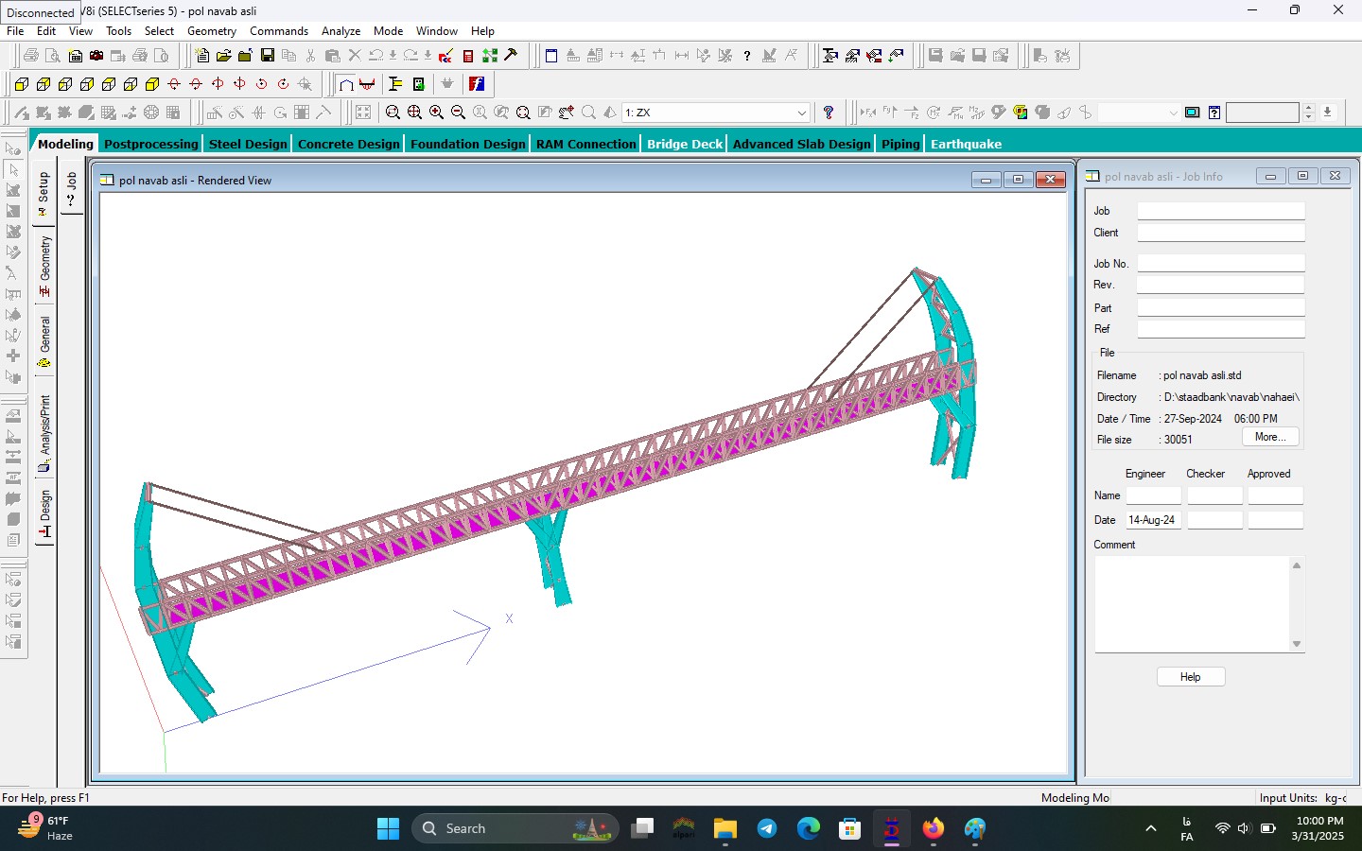Click the More... button in Job Info

(x=1269, y=437)
